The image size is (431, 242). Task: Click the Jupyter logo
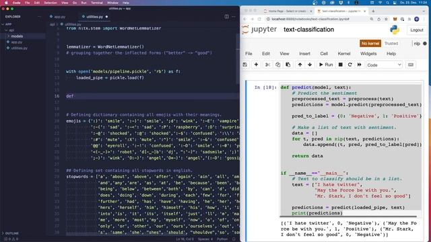(x=260, y=29)
